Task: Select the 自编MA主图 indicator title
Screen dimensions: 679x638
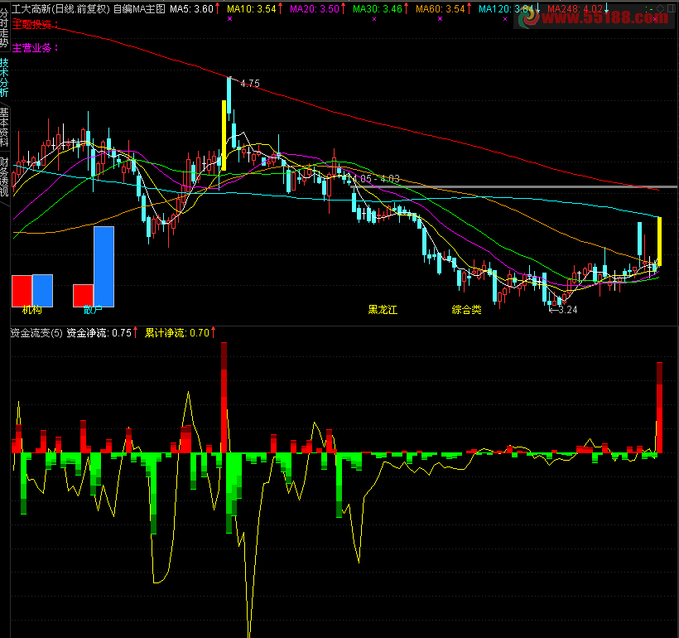Action: (139, 8)
